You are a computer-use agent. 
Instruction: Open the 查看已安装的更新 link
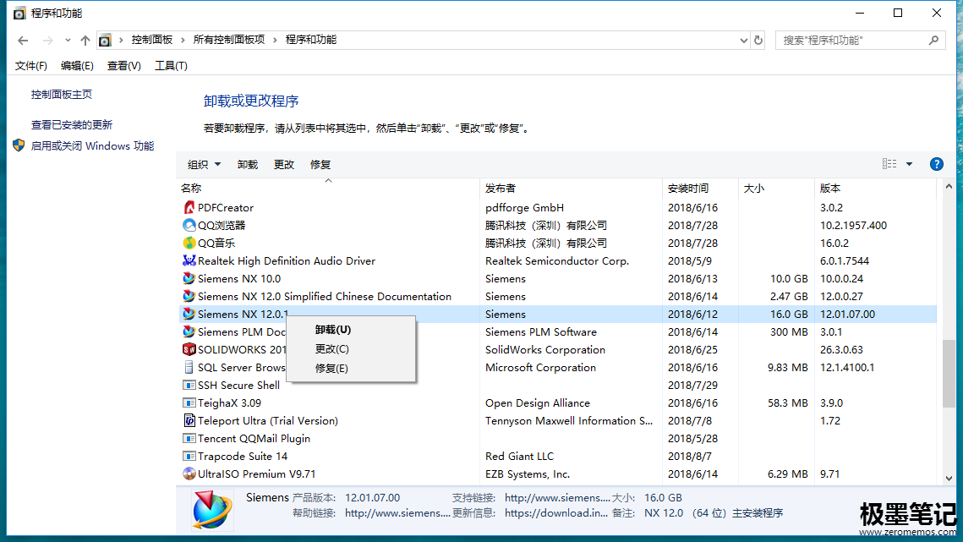tap(72, 125)
